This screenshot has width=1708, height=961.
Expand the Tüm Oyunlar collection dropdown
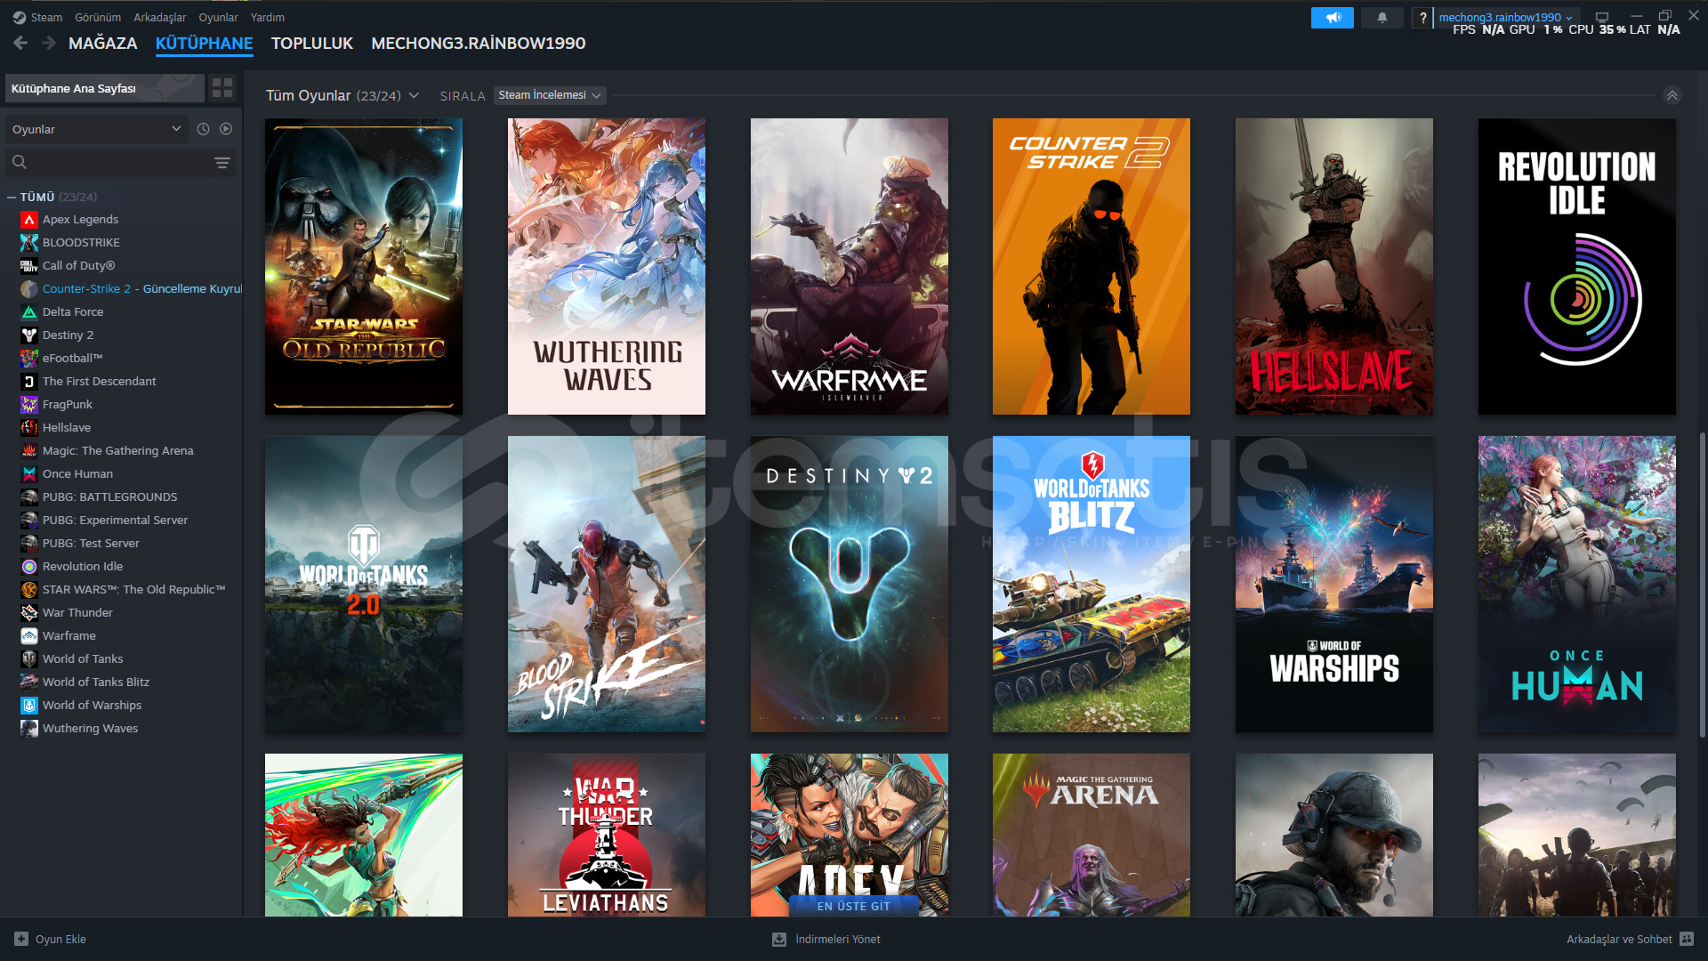pyautogui.click(x=414, y=95)
